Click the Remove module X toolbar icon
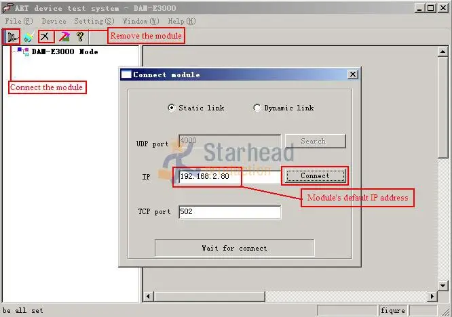 (x=45, y=37)
